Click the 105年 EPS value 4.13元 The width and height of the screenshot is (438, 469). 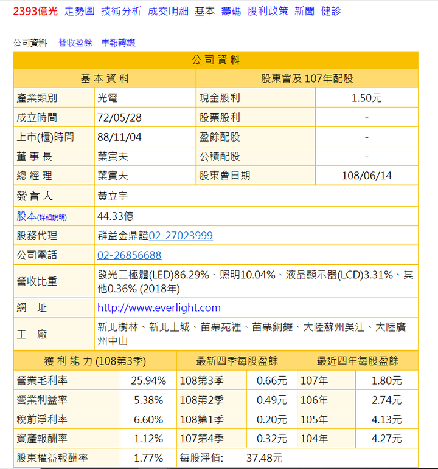coord(386,420)
